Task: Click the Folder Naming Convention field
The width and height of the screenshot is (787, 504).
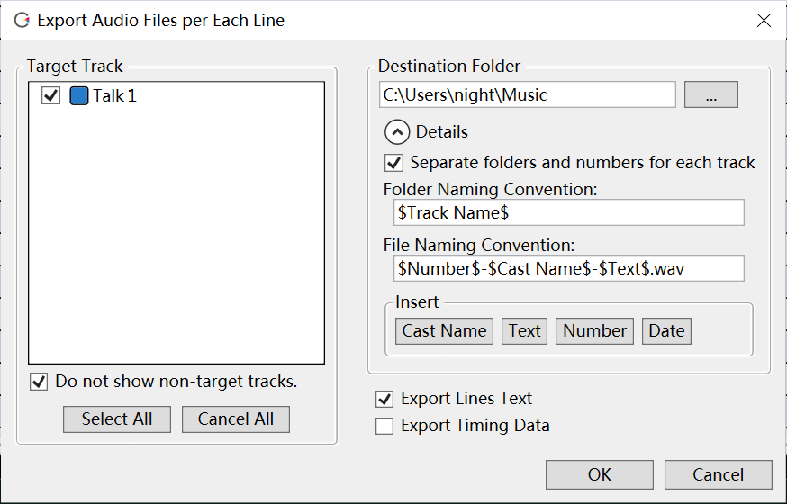Action: 569,212
